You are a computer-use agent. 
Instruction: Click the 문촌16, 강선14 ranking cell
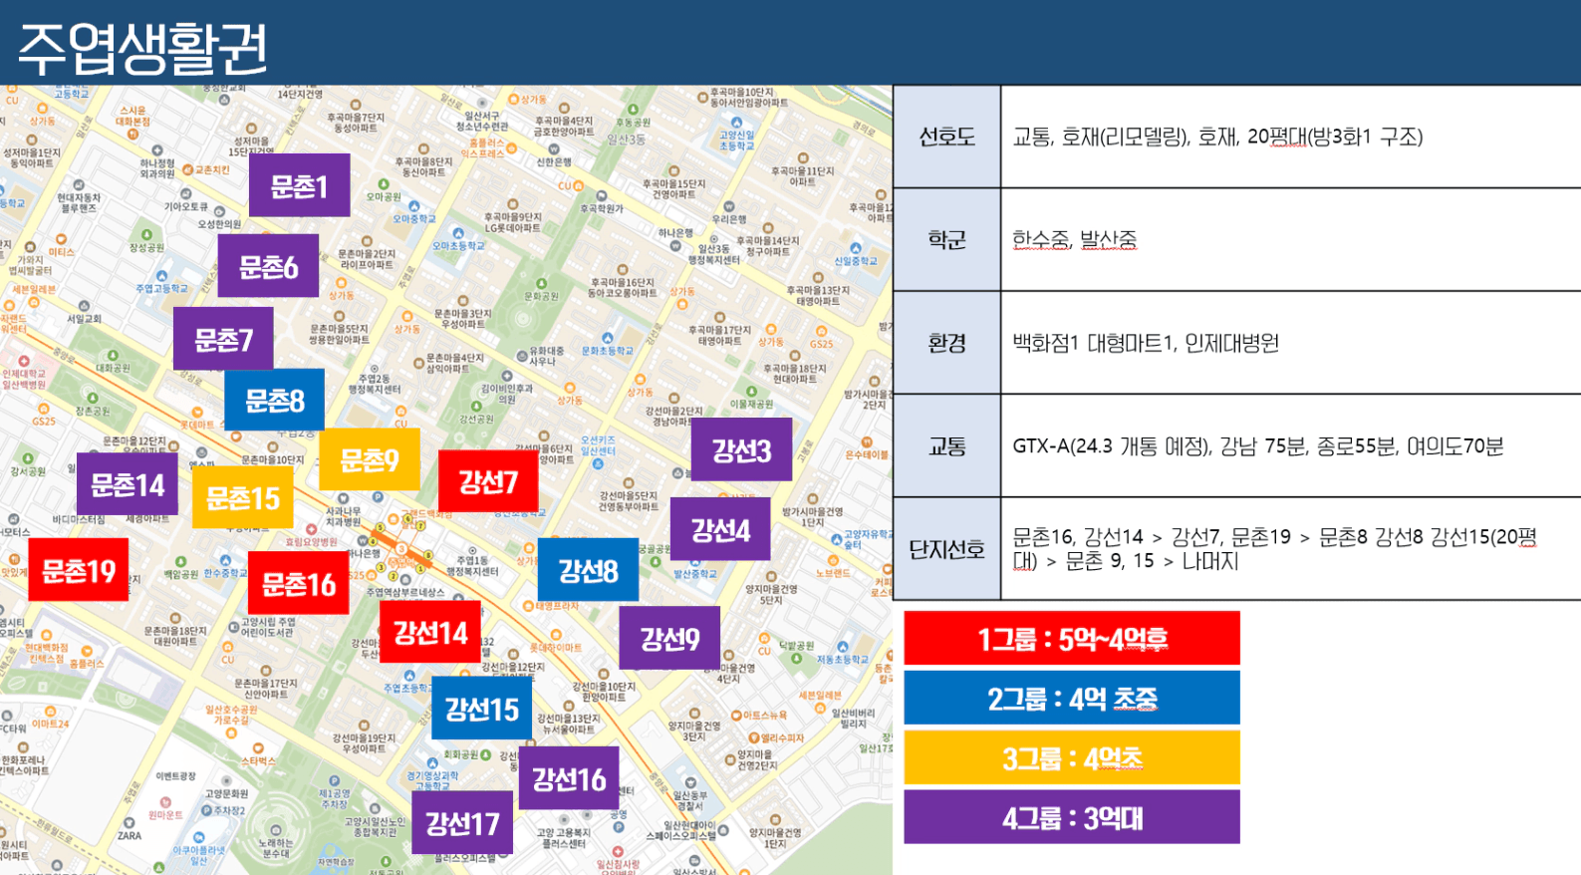(x=1291, y=549)
